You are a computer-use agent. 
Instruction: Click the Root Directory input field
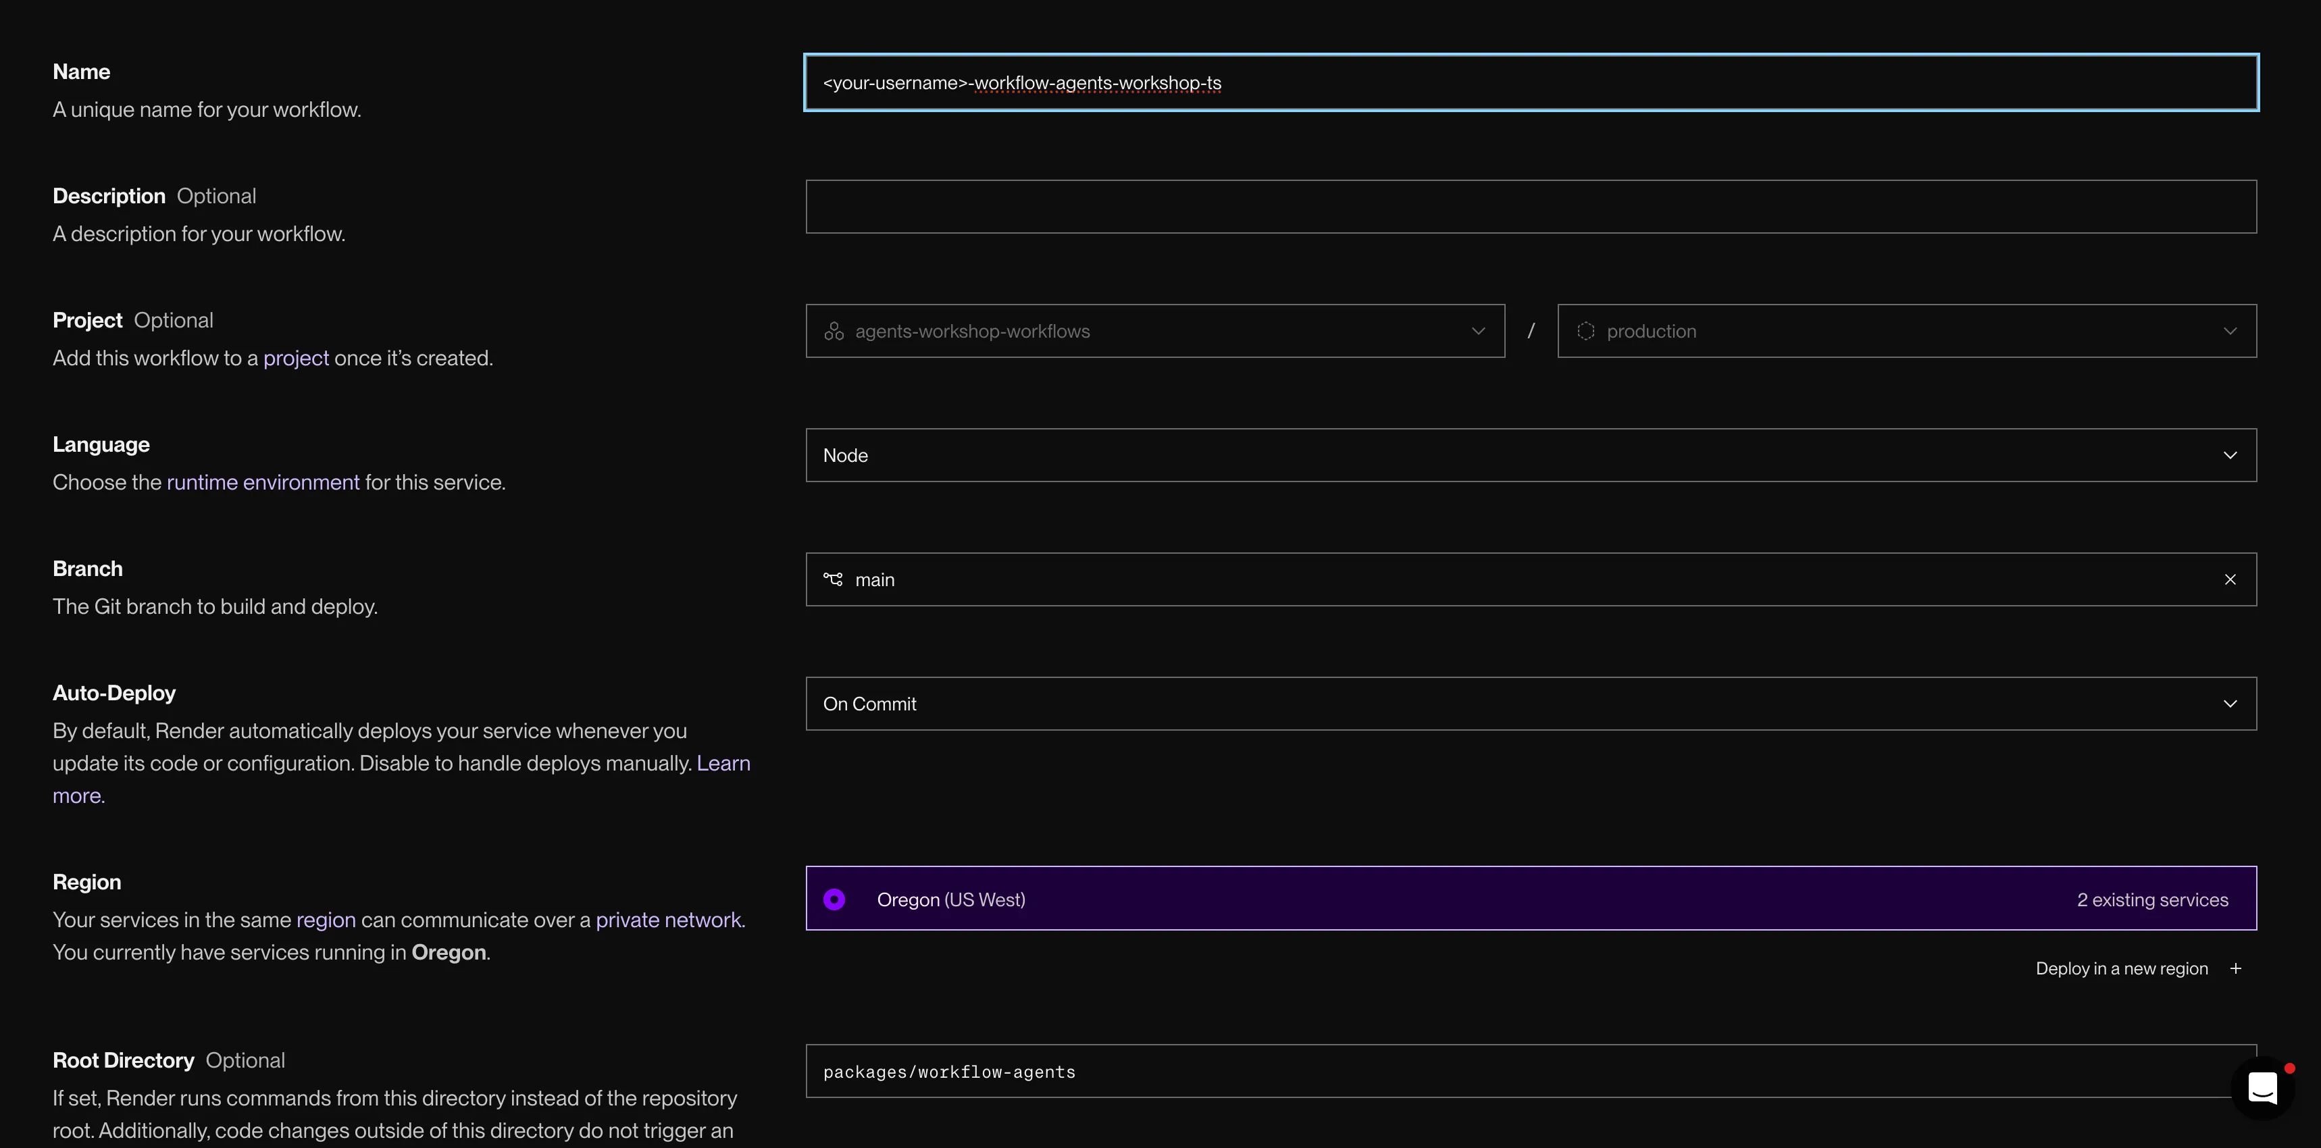point(1531,1072)
